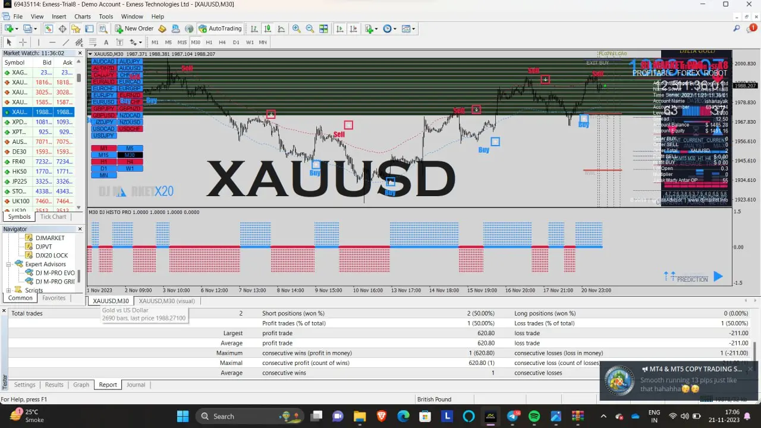Switch to H1 timeframe in the toolbar
The image size is (761, 428).
[209, 42]
